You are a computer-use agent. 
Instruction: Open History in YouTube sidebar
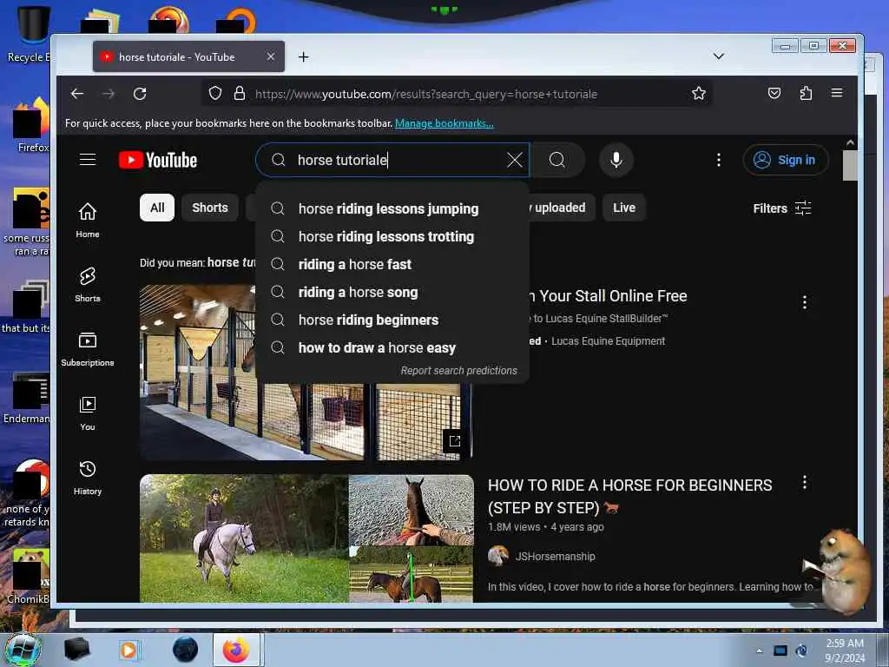(x=88, y=477)
